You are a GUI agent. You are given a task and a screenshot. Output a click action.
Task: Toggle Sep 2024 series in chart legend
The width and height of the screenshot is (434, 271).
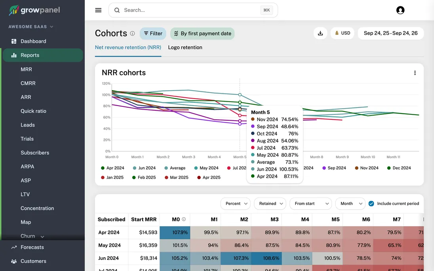pyautogui.click(x=334, y=168)
